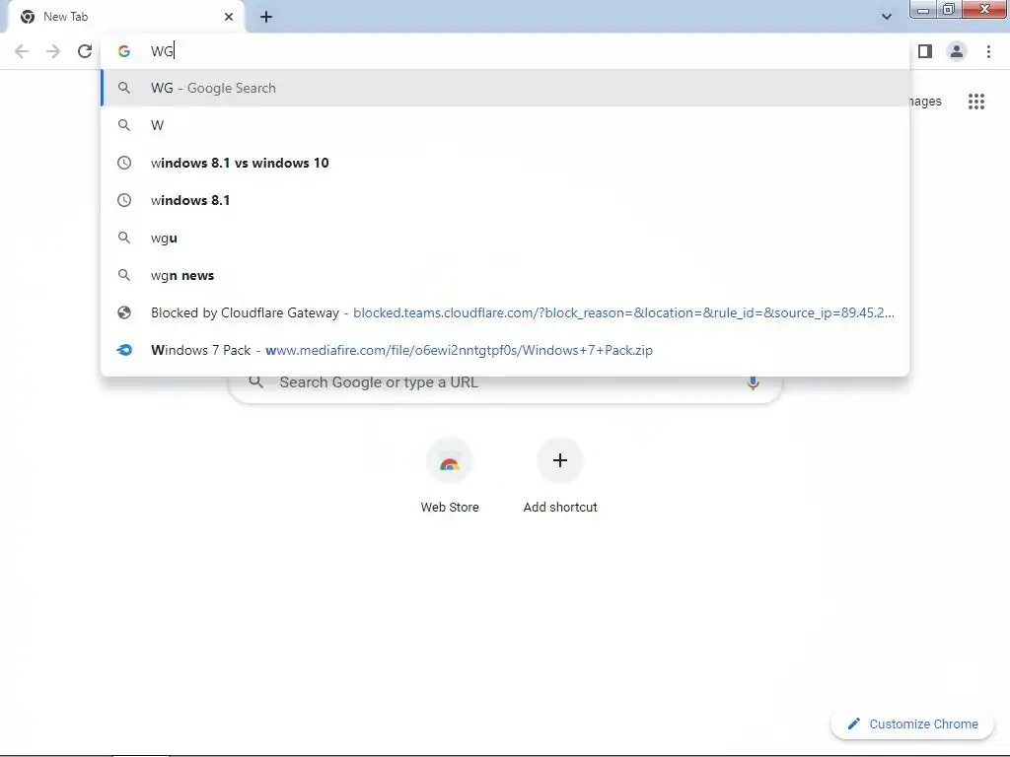The height and width of the screenshot is (757, 1010).
Task: Click the Images link at top right
Action: pyautogui.click(x=925, y=102)
